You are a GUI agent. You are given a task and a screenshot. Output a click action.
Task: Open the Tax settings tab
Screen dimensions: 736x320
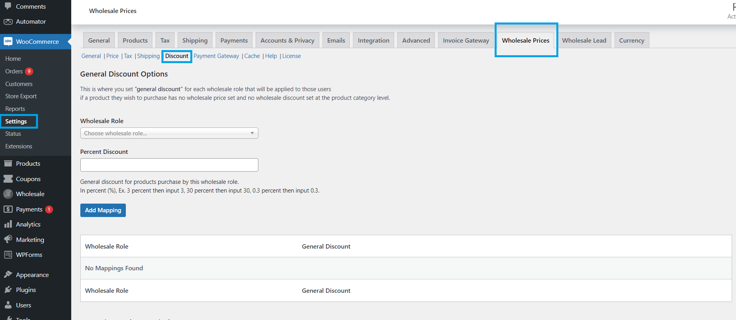click(x=165, y=40)
